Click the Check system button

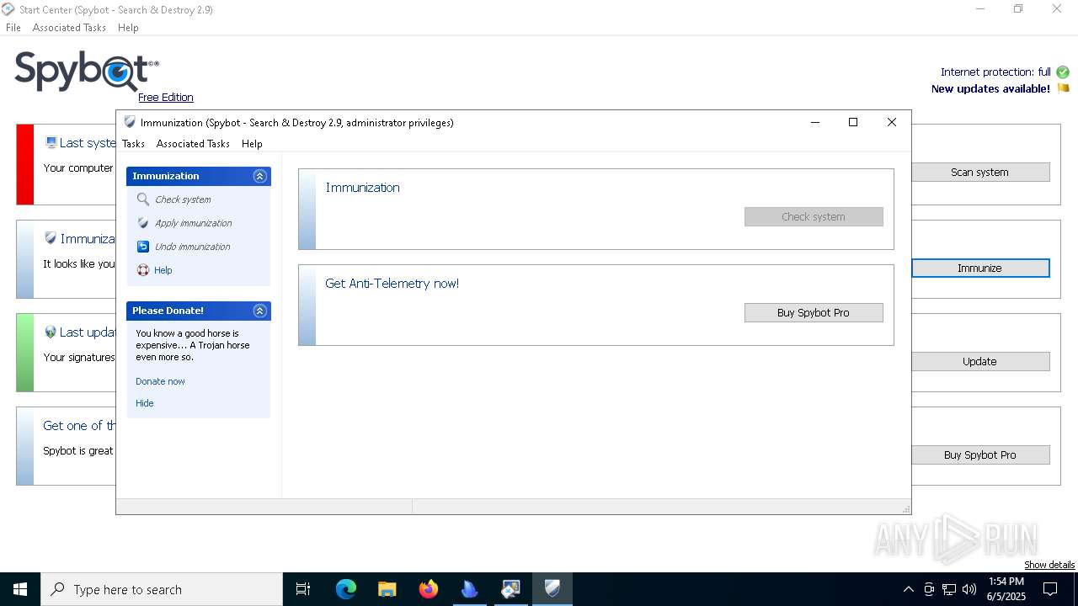pyautogui.click(x=814, y=216)
